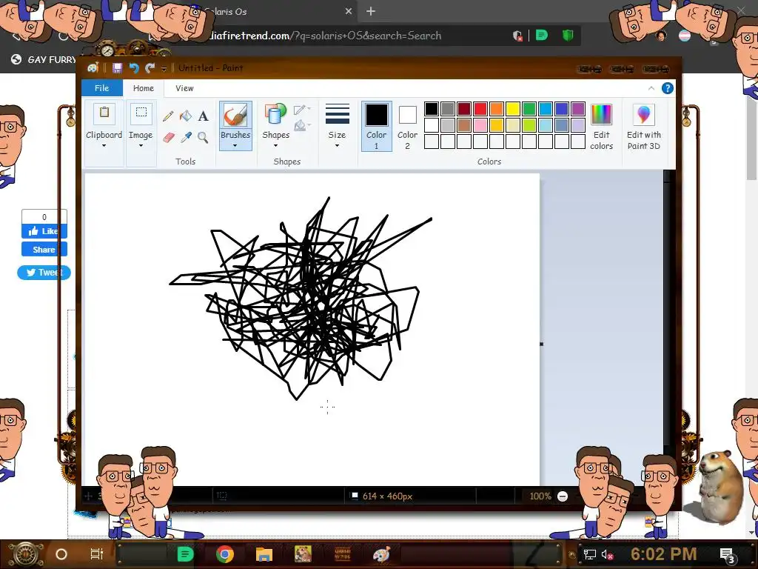This screenshot has width=758, height=569.
Task: Click the 6:02 PM taskbar clock
Action: 664,554
